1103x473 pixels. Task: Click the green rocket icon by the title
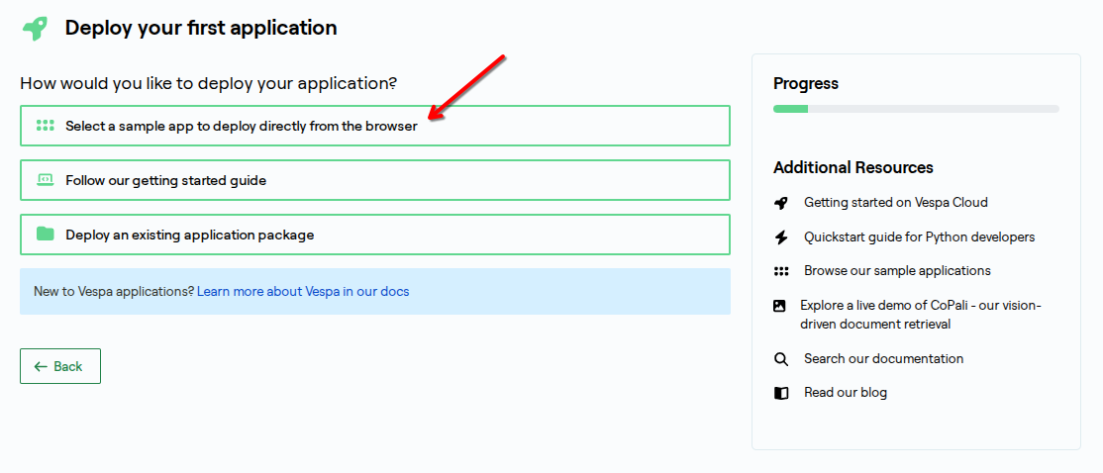36,29
